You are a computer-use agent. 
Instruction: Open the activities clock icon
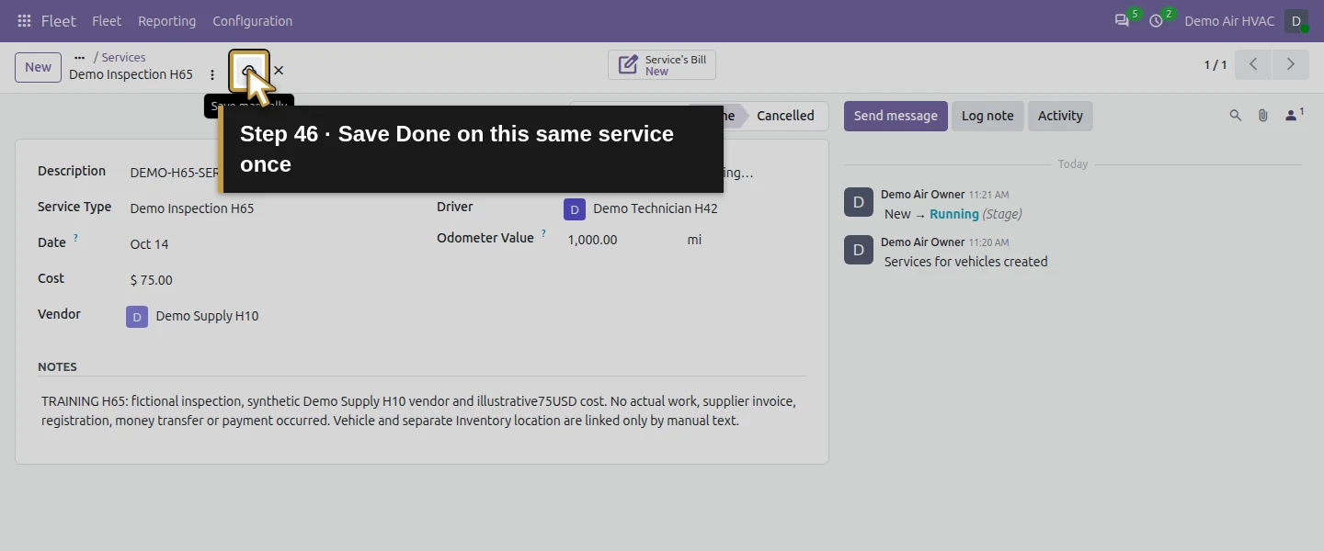pyautogui.click(x=1157, y=20)
